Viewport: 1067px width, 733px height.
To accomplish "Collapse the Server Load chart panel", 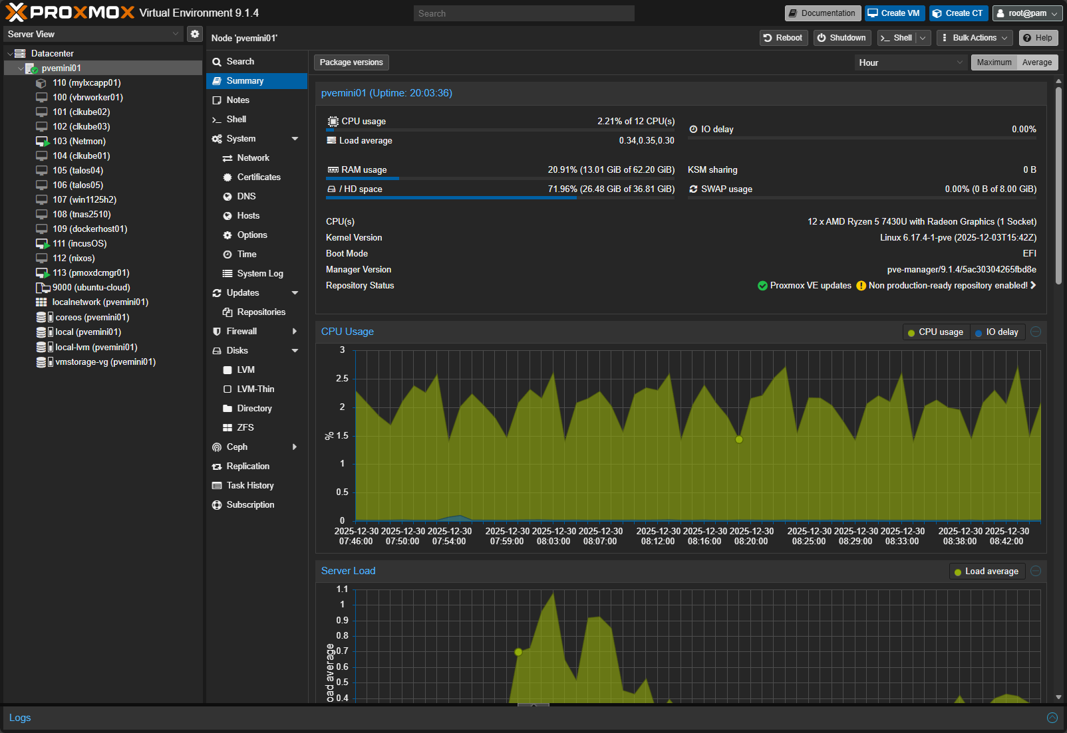I will pos(1036,571).
